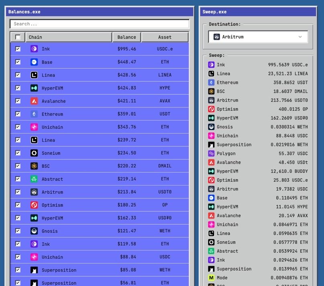Sort by the Asset column header
Viewport: 324px width, 286px height.
(x=165, y=37)
